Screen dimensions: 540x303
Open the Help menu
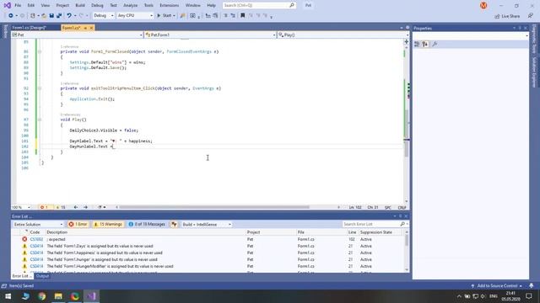click(x=211, y=6)
